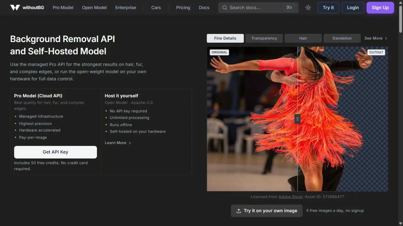Click the arrow beside Learn More
Viewport: 403px width, 226px height.
[130, 143]
